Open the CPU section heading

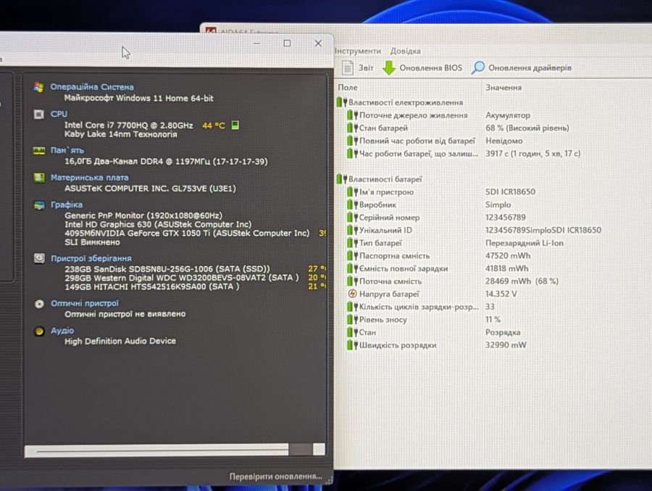tap(59, 114)
